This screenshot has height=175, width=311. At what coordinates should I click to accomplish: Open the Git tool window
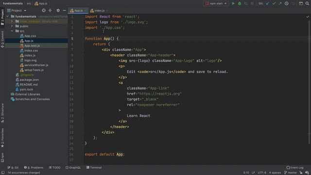[x=13, y=167]
